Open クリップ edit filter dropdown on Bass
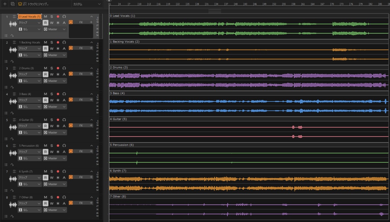 29,100
